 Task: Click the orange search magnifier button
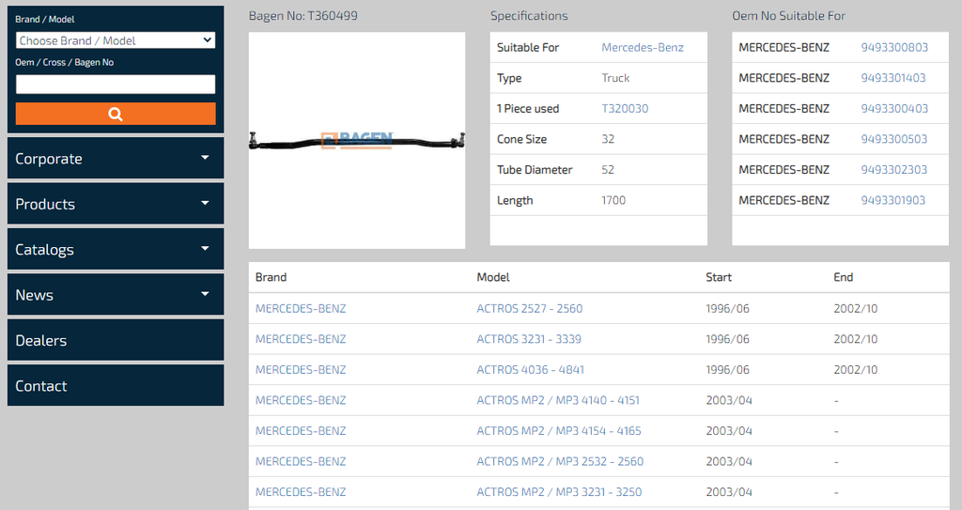coord(116,114)
